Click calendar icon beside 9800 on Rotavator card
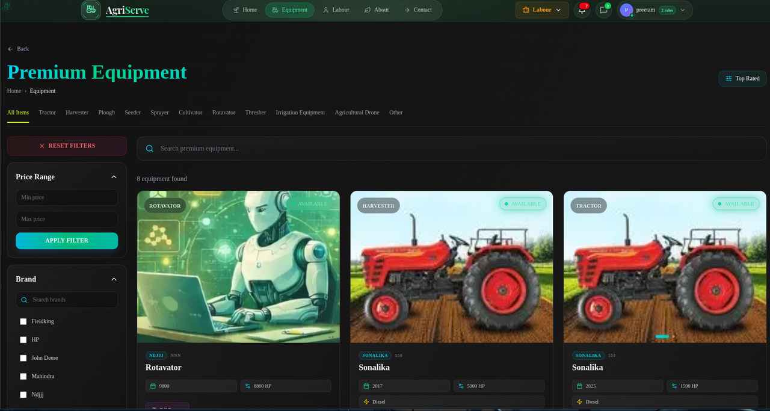This screenshot has width=770, height=411. (x=153, y=386)
